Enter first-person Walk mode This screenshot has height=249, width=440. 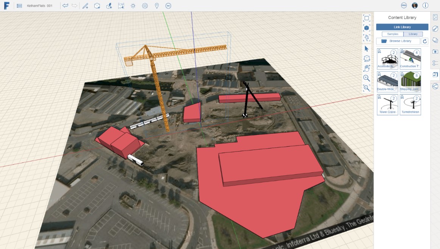[x=367, y=38]
